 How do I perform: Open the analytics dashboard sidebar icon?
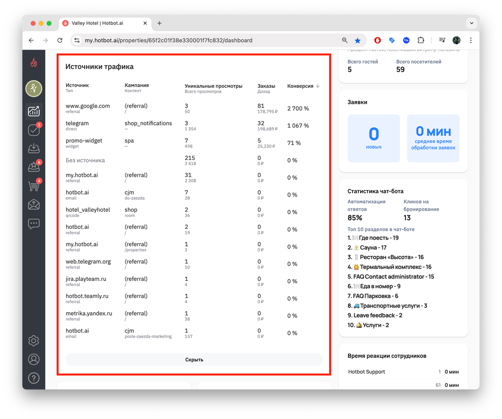(x=34, y=111)
